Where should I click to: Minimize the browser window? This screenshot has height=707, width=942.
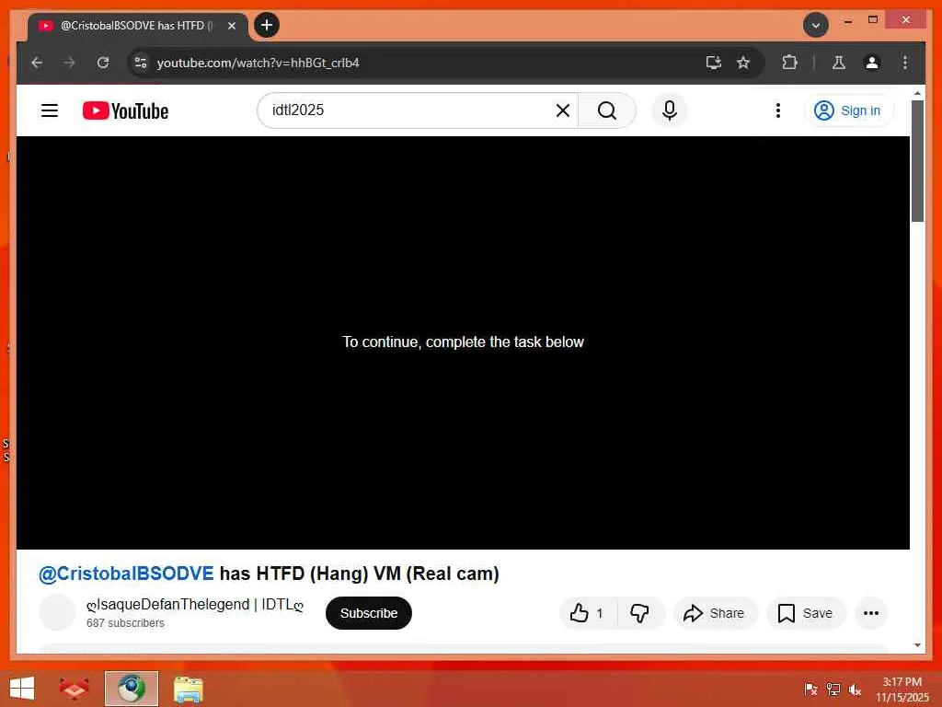coord(847,21)
